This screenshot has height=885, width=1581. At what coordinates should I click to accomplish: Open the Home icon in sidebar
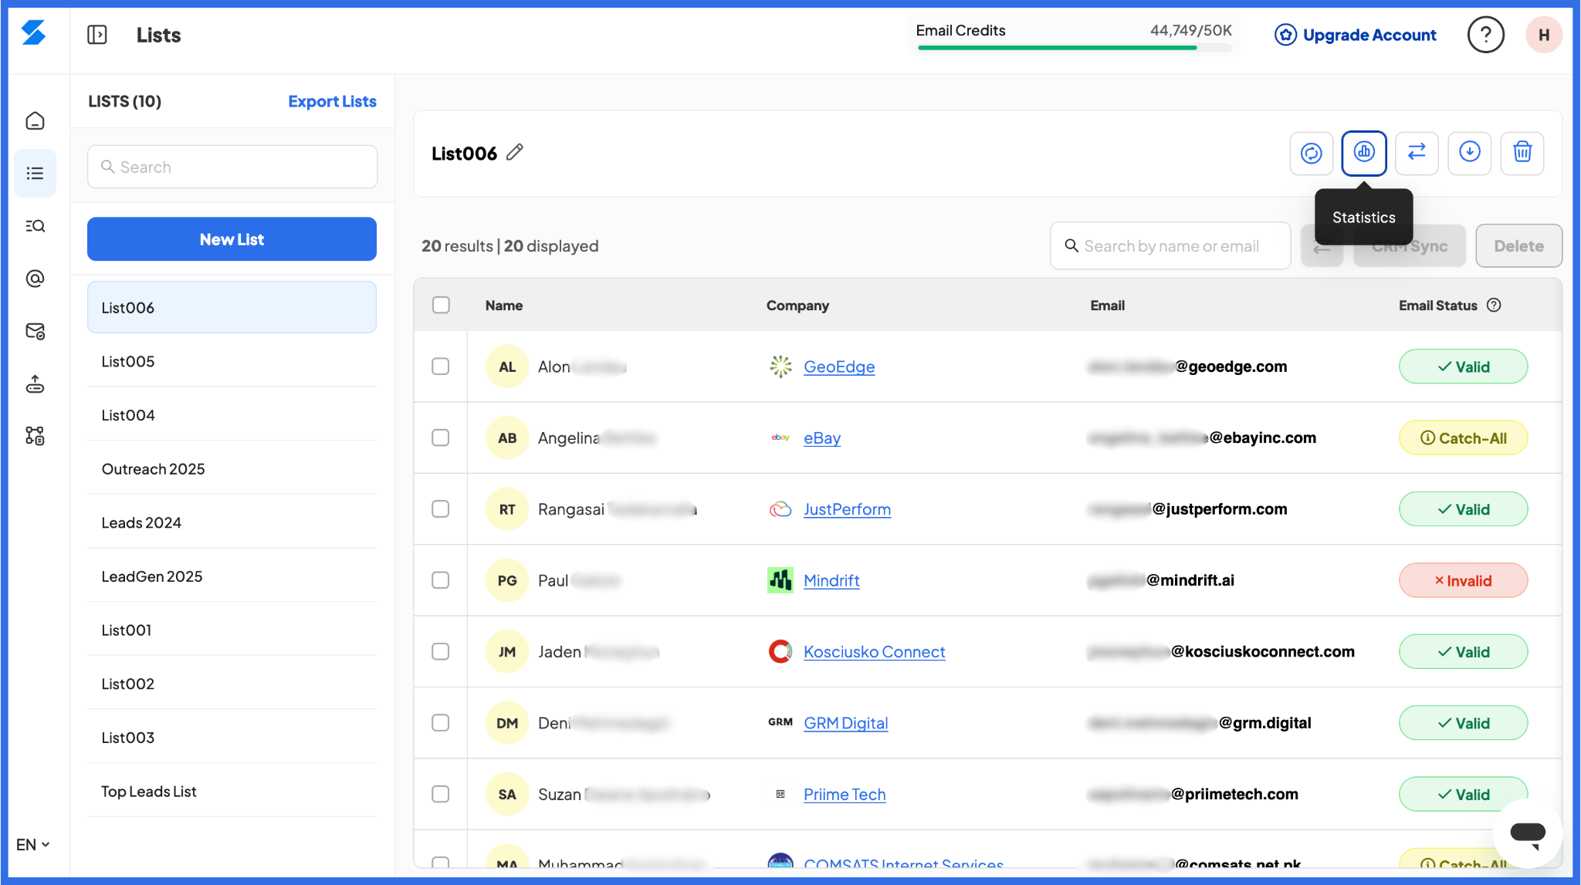pos(35,121)
